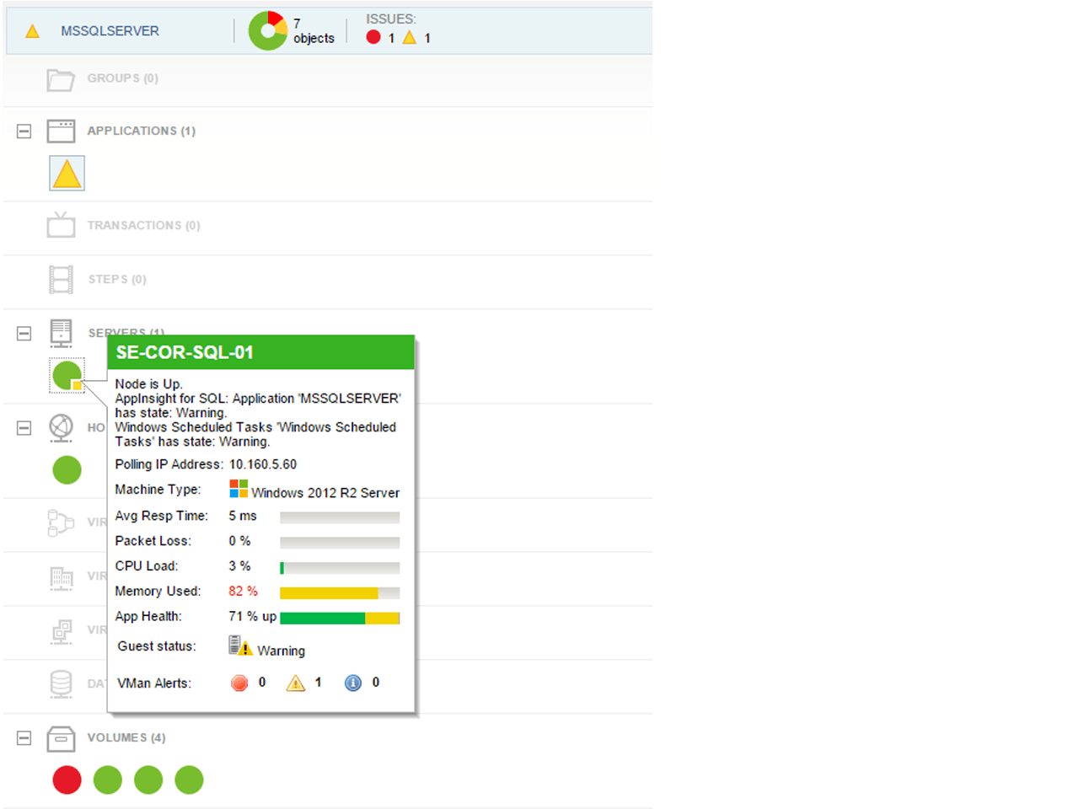The image size is (1079, 809).
Task: Click the SE-COR-SQL-01 tooltip title
Action: coord(185,352)
